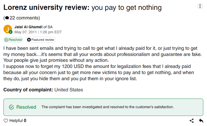The width and height of the screenshot is (207, 126).
Task: Click the star icon in Featured review
Action: [29, 40]
